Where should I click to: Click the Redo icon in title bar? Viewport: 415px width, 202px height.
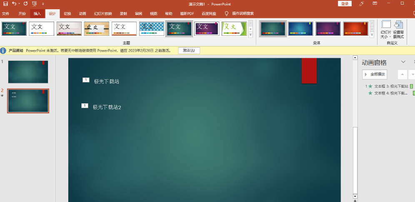coord(25,4)
